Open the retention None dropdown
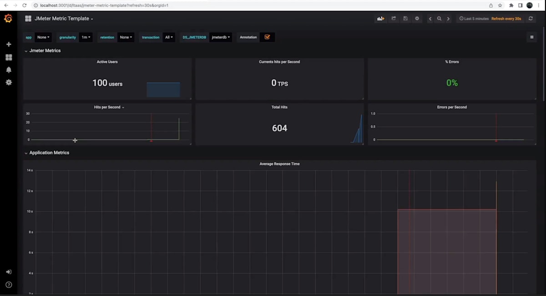546x296 pixels. point(126,37)
